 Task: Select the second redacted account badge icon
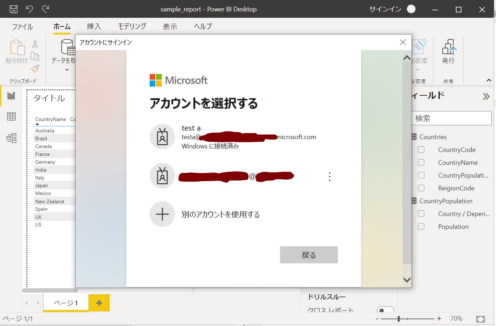click(162, 176)
